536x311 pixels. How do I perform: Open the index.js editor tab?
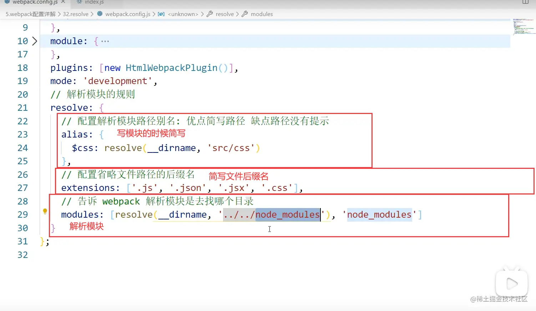click(x=94, y=2)
